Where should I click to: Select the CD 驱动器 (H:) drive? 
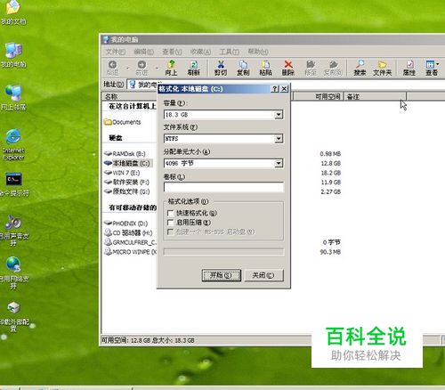click(128, 232)
